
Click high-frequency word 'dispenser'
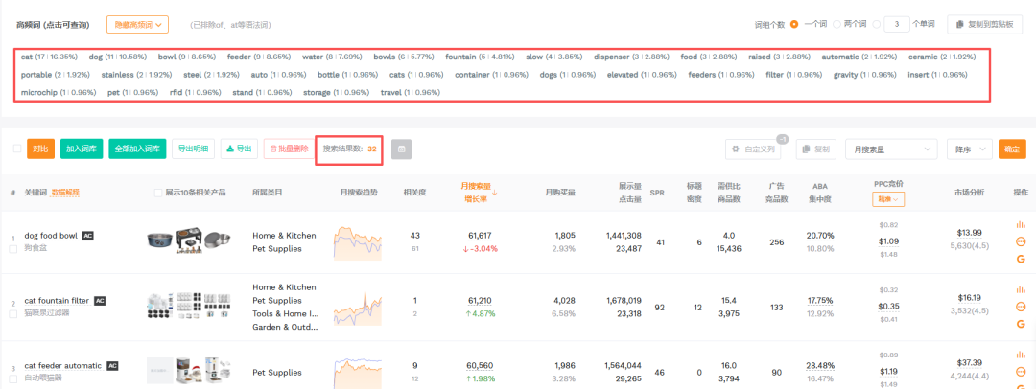coord(631,57)
